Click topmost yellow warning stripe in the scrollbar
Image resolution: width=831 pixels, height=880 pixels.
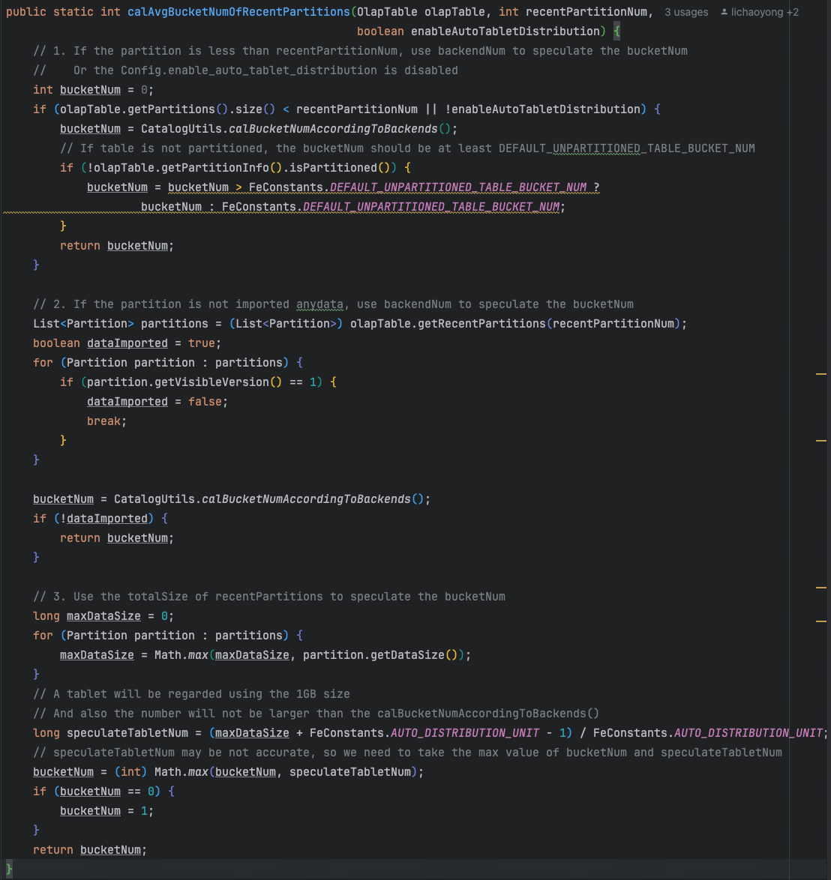(821, 374)
